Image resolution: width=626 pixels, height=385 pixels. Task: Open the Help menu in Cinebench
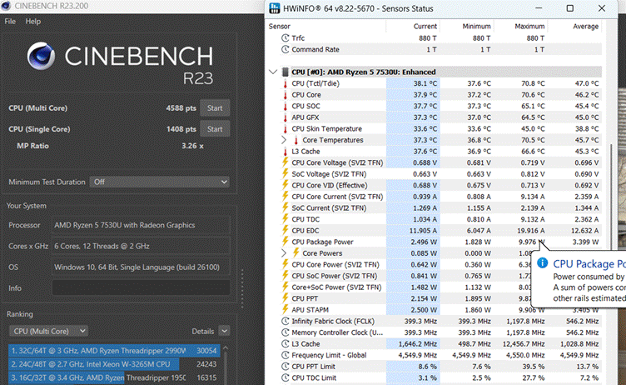[32, 21]
